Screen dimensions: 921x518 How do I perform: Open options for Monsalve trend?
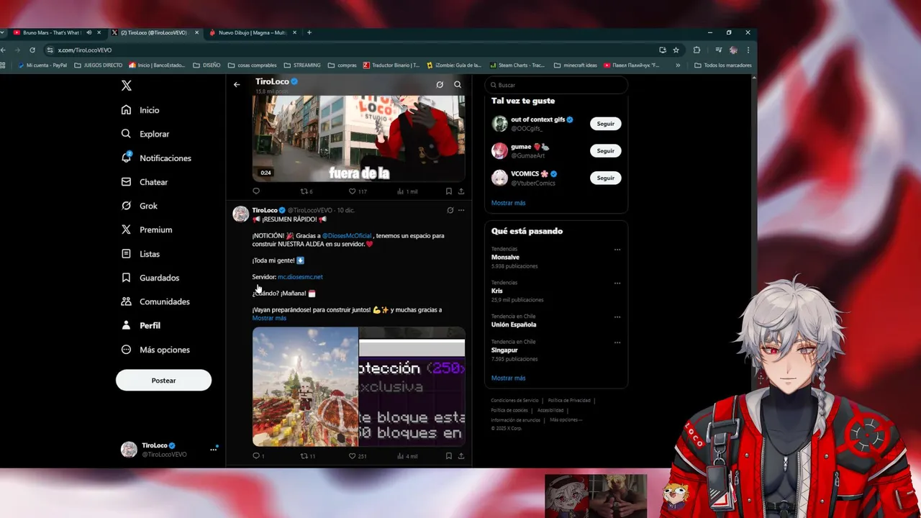617,250
